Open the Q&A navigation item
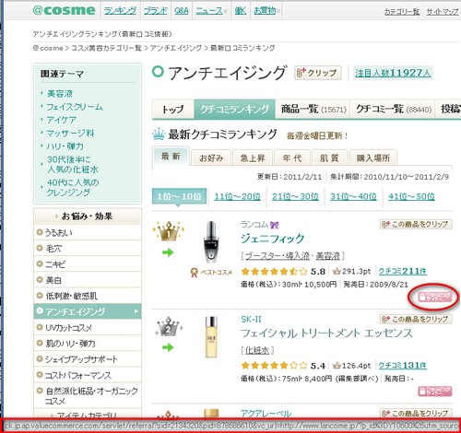Image resolution: width=461 pixels, height=433 pixels. 182,11
